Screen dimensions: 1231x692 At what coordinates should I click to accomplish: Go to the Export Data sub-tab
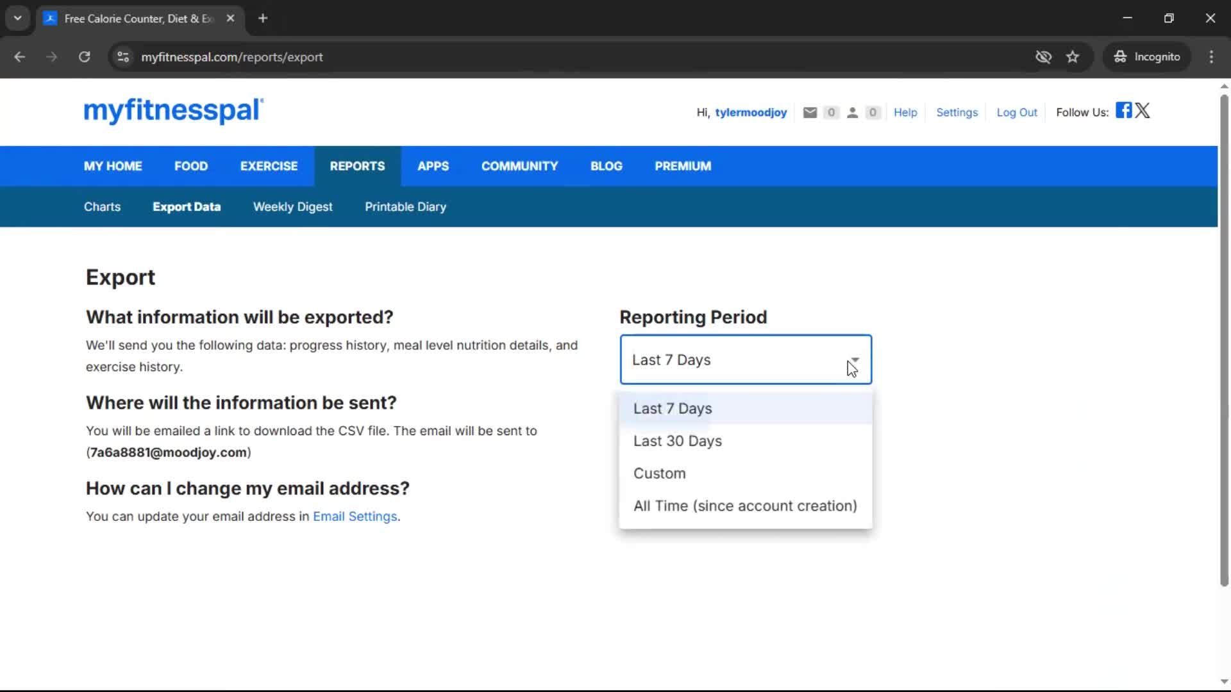click(x=187, y=207)
